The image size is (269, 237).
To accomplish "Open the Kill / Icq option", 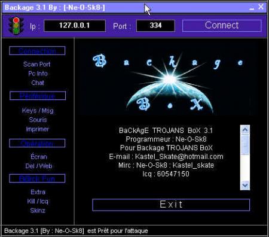I will (x=38, y=201).
